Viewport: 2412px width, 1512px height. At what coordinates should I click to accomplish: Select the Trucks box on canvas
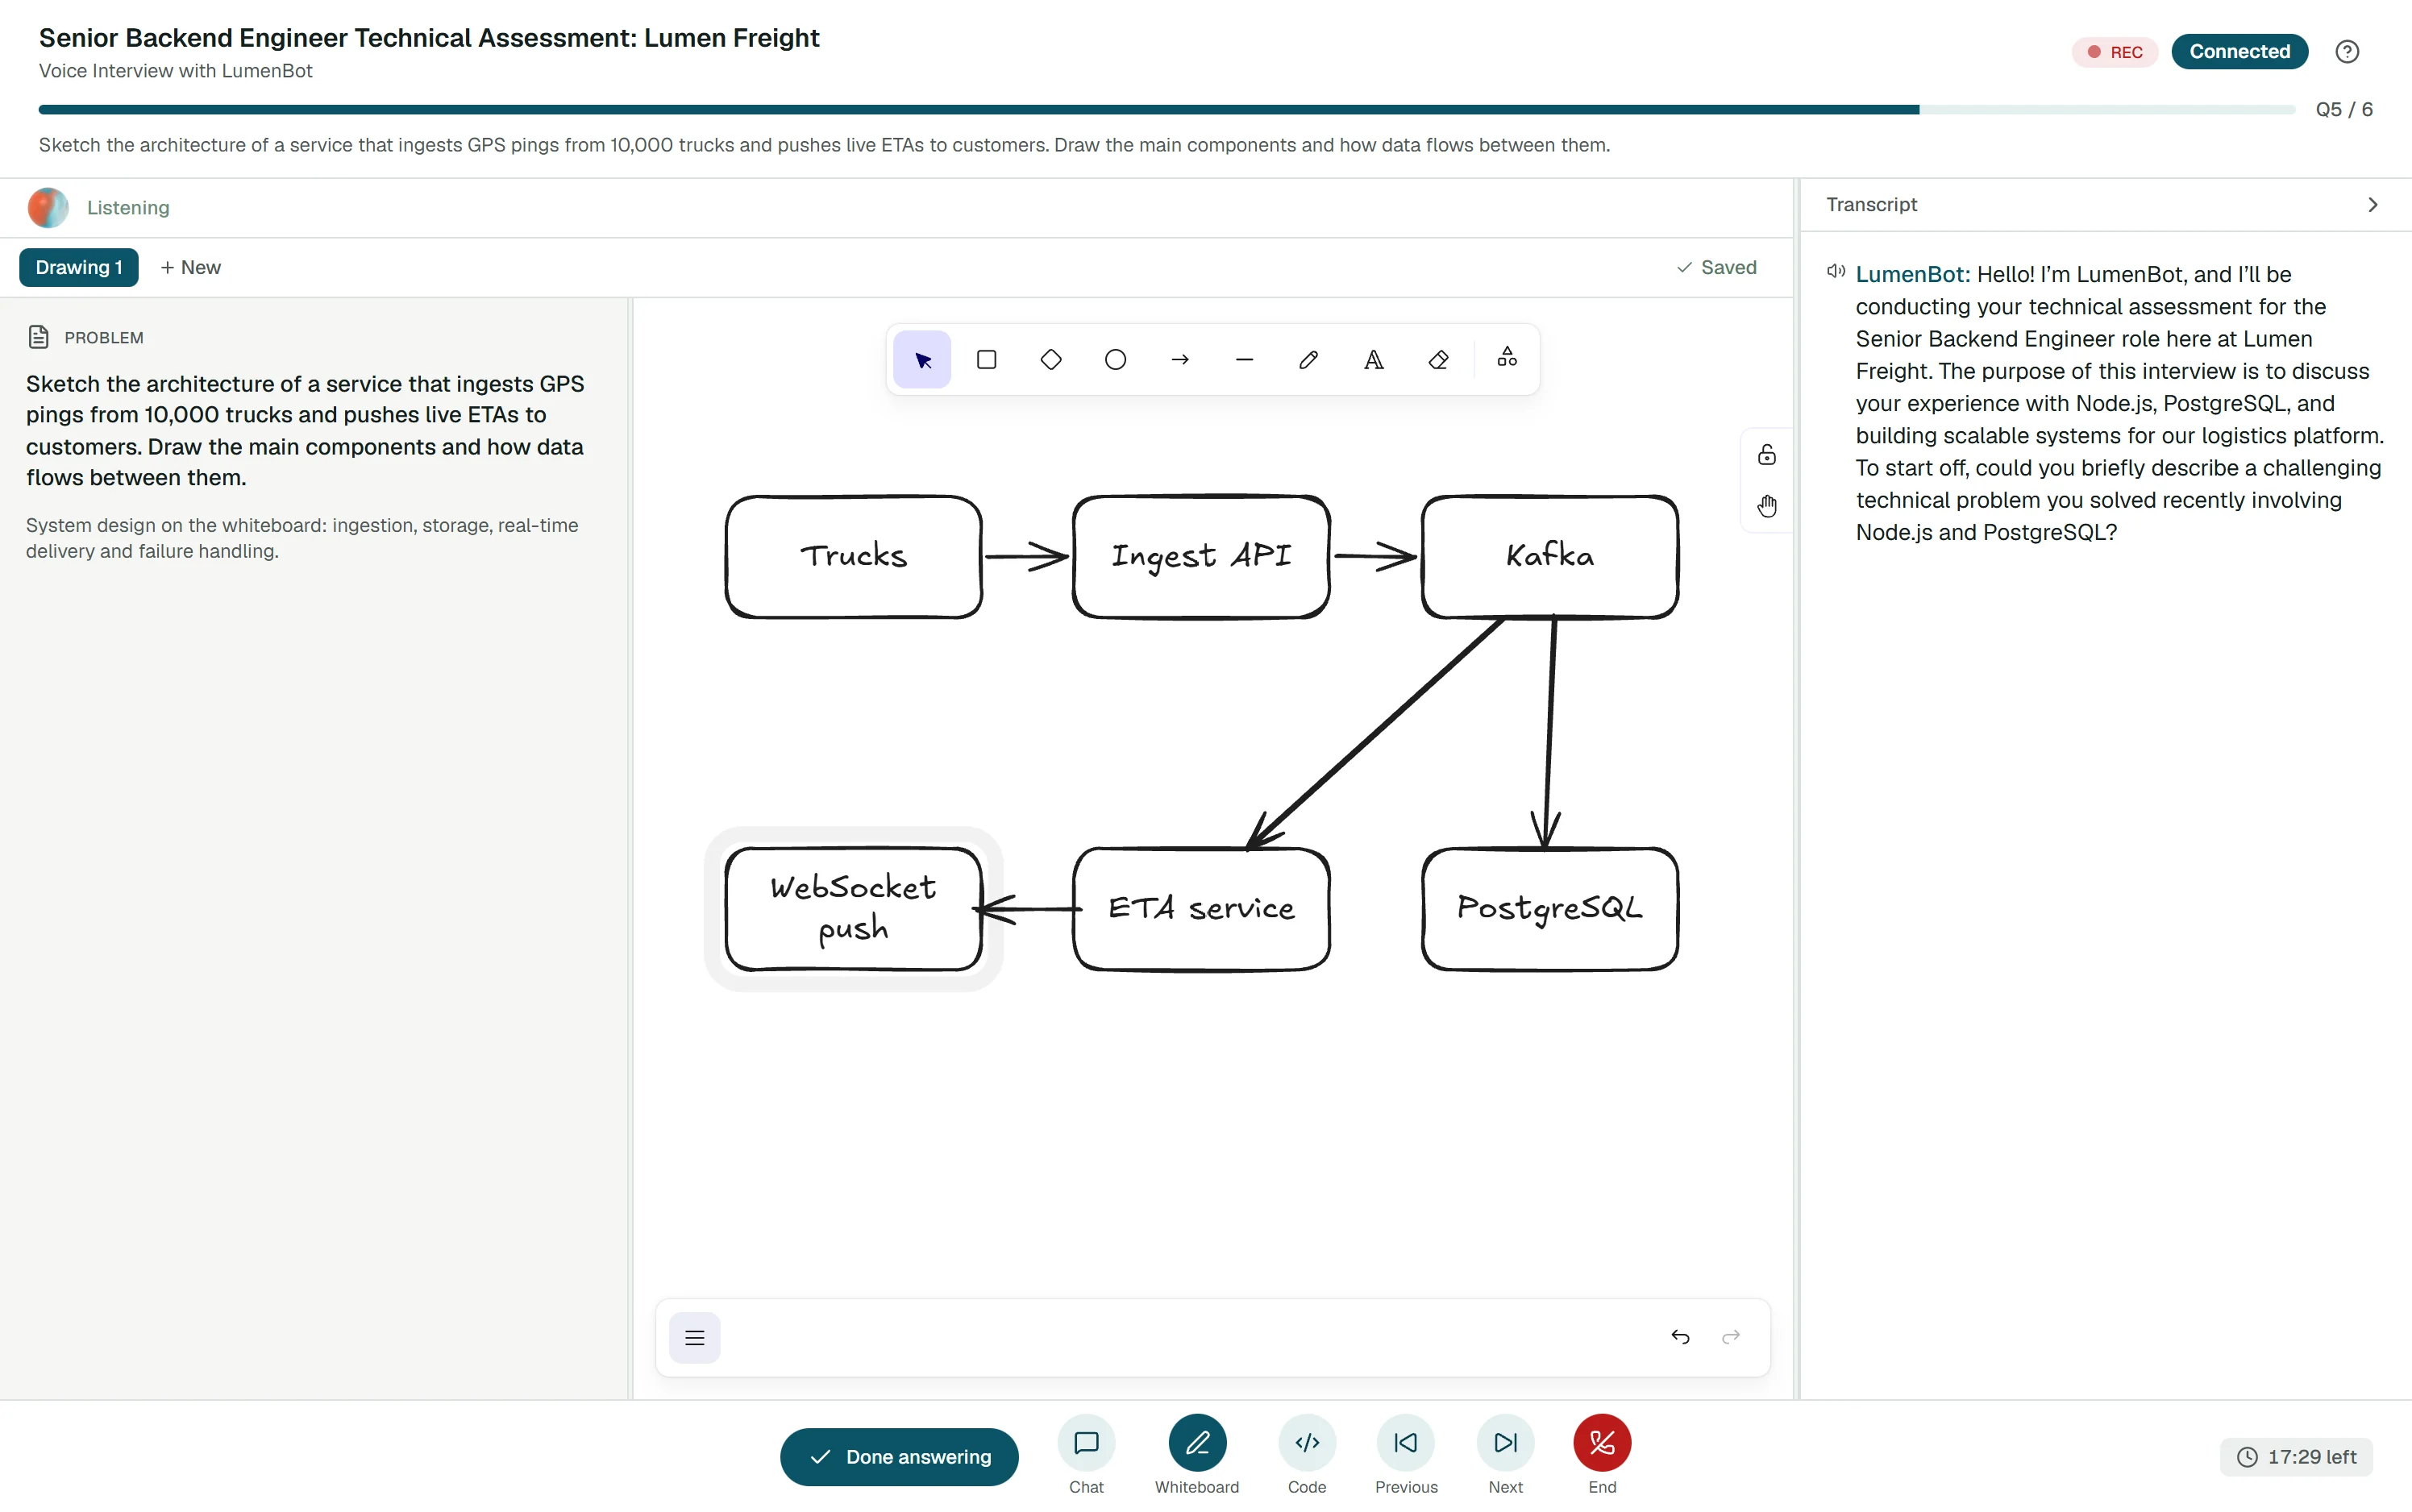tap(854, 557)
